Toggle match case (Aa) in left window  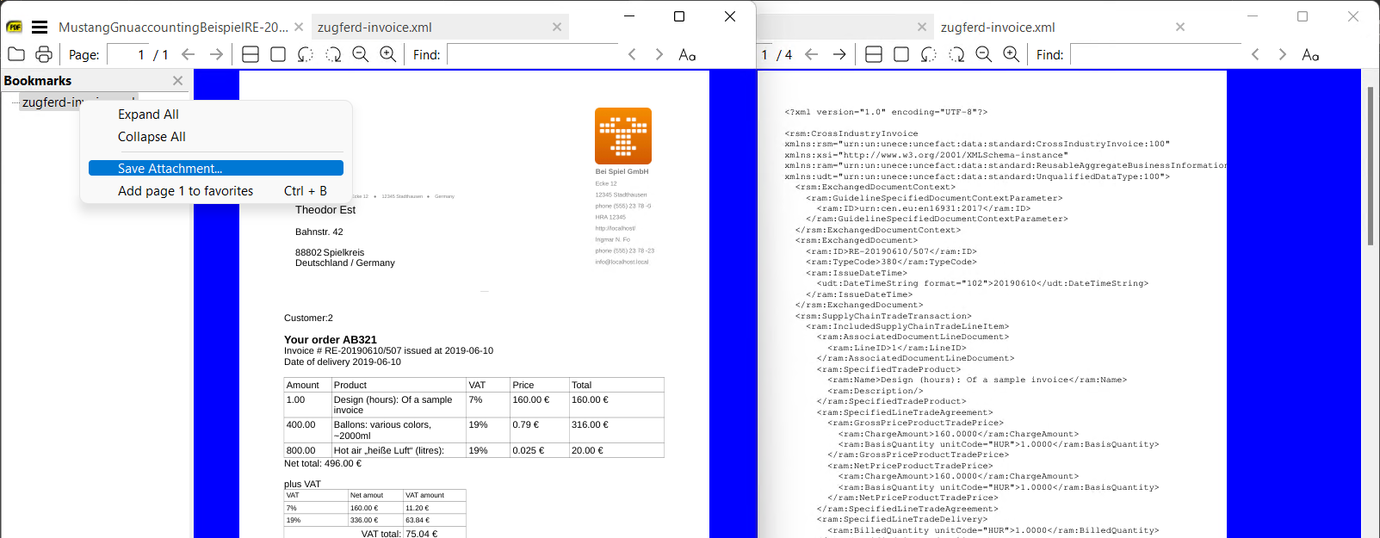(687, 54)
